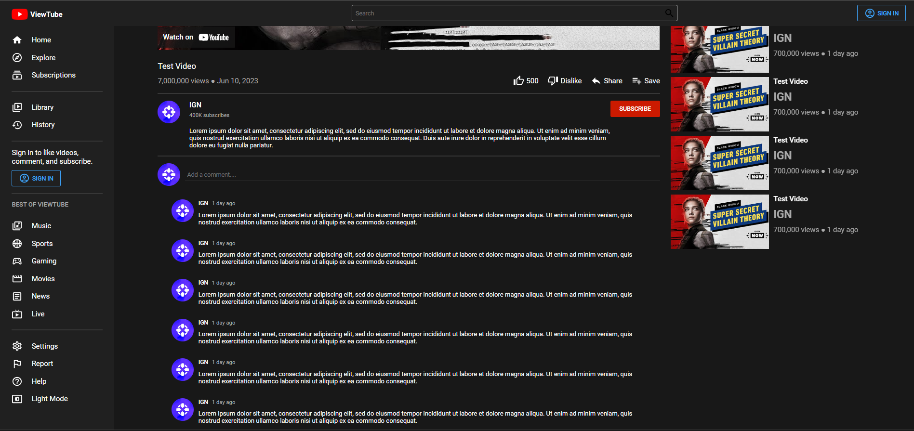Screen dimensions: 914x431
Task: Save the video to playlist
Action: (646, 81)
